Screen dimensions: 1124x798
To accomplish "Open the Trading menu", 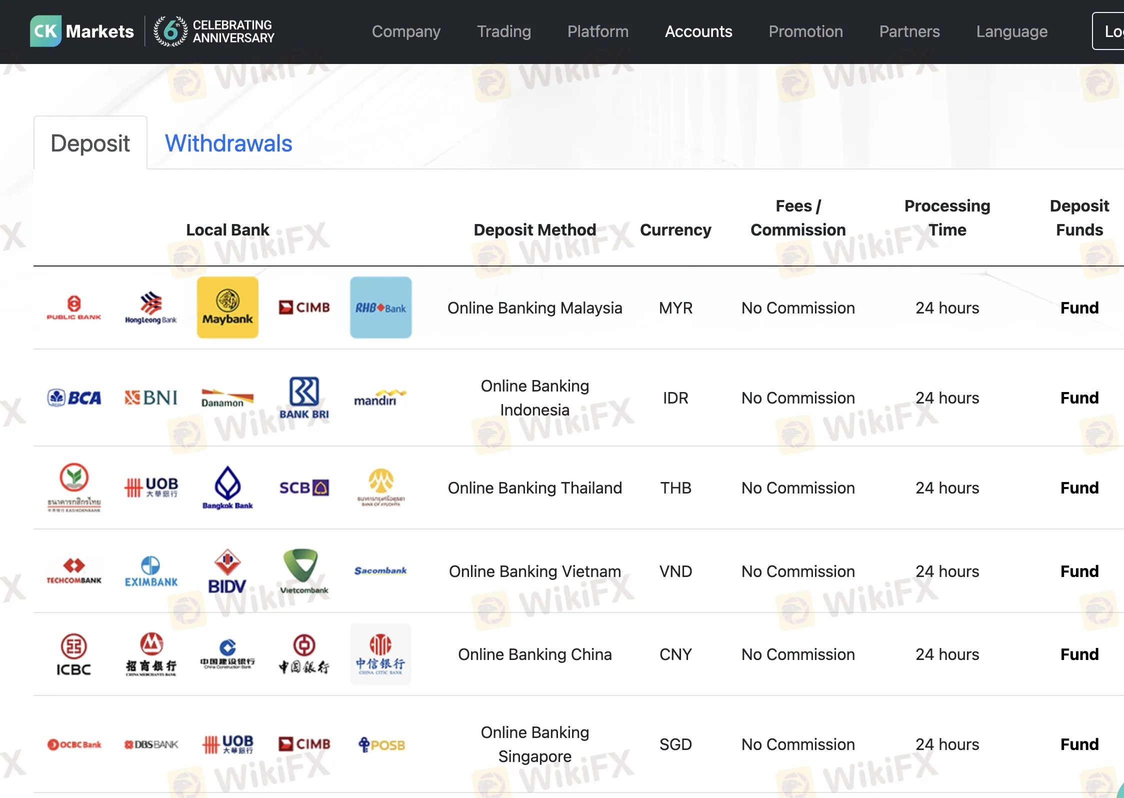I will coord(504,31).
